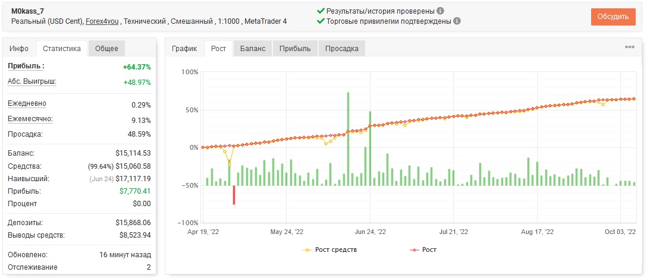Toggle Рост series in chart legend
Viewport: 647px width, 278px height.
pos(423,249)
